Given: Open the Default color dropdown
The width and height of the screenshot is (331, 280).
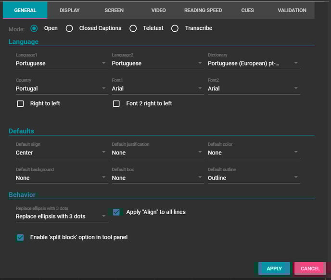Looking at the screenshot, I should 254,153.
